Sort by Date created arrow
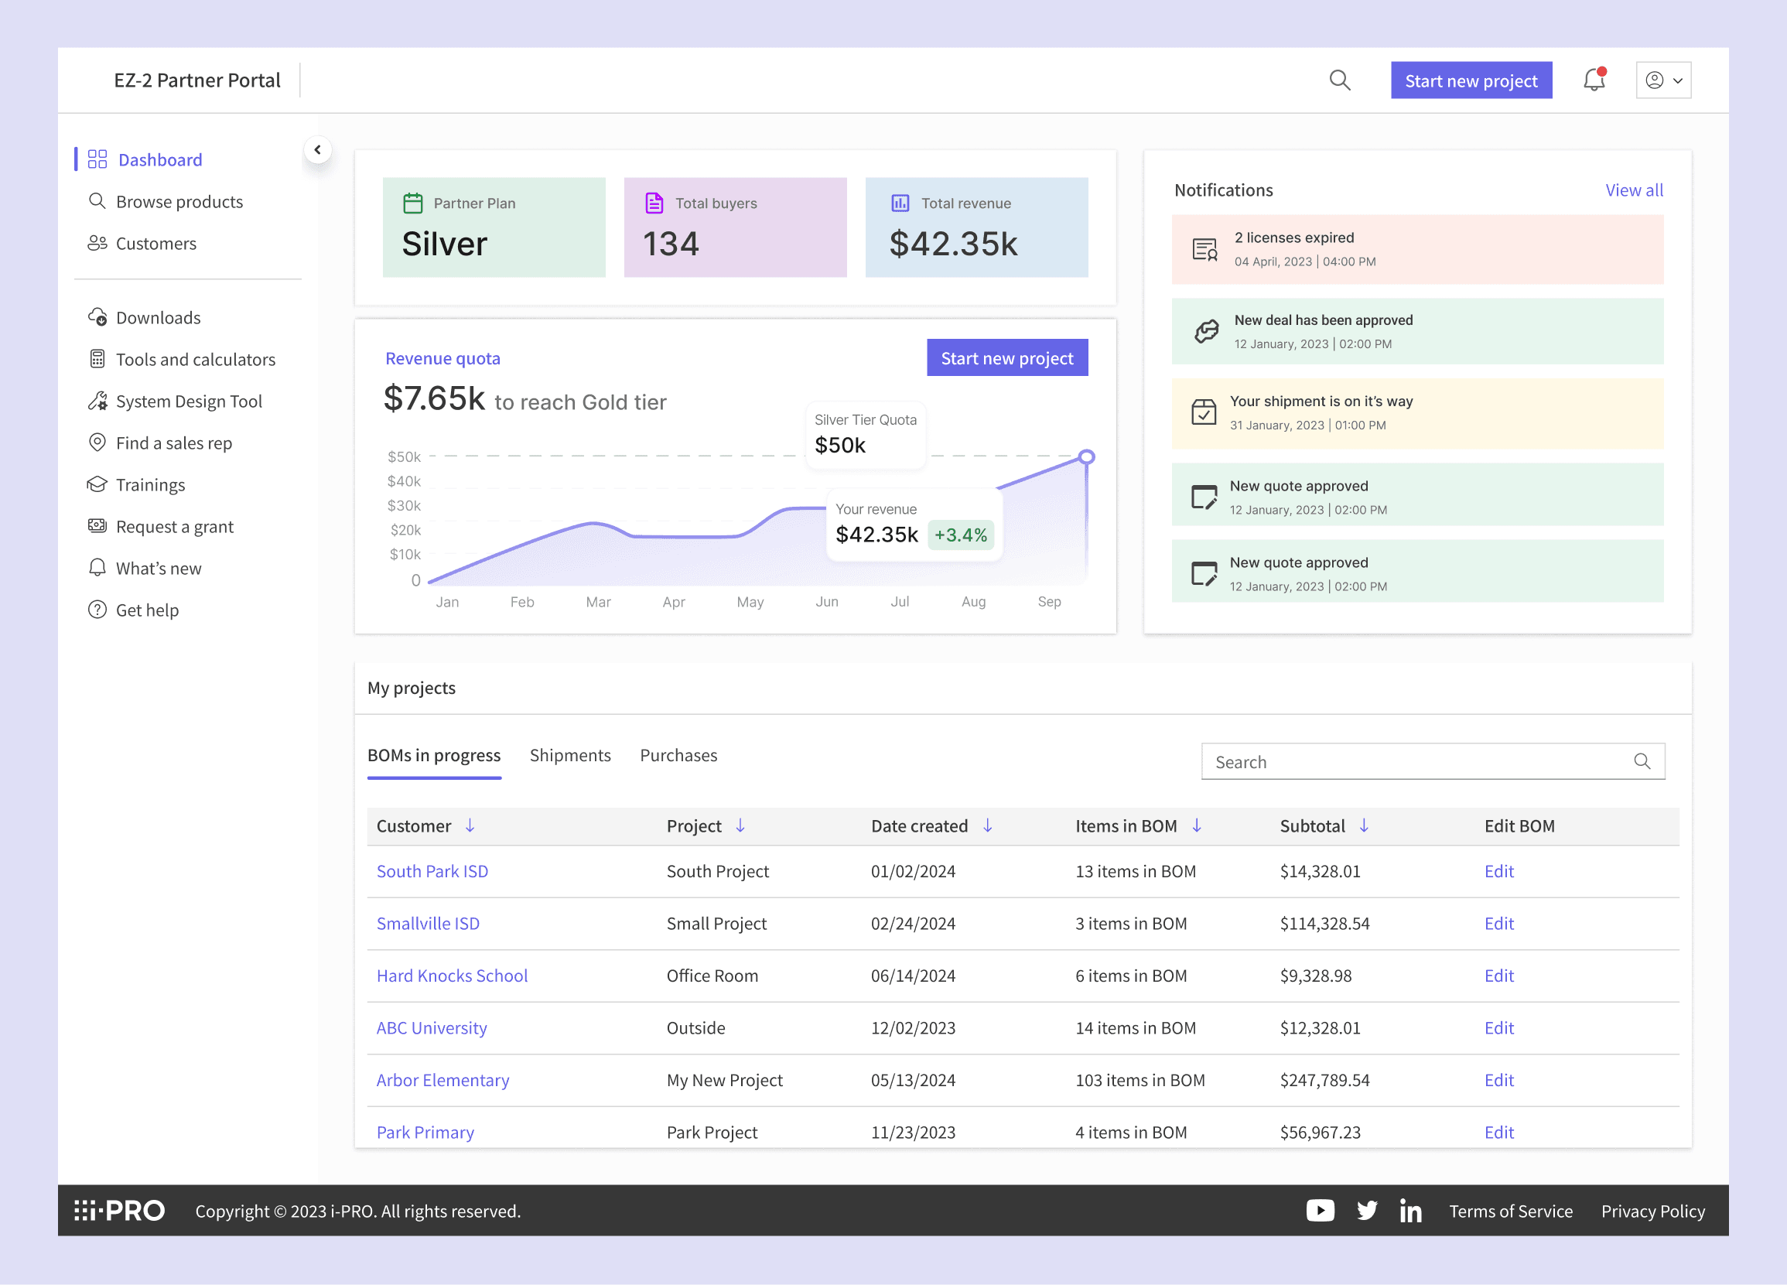Image resolution: width=1787 pixels, height=1285 pixels. coord(987,825)
